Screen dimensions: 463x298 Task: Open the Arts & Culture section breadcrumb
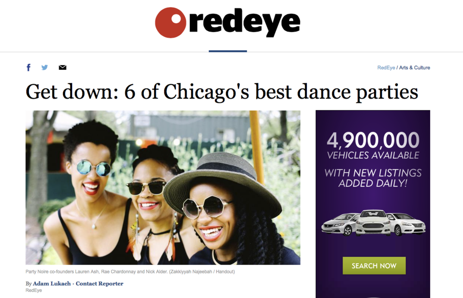(414, 67)
